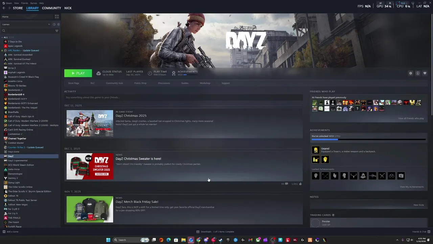Switch to Big Picture mode monitor icon
The height and width of the screenshot is (244, 433).
413,3
